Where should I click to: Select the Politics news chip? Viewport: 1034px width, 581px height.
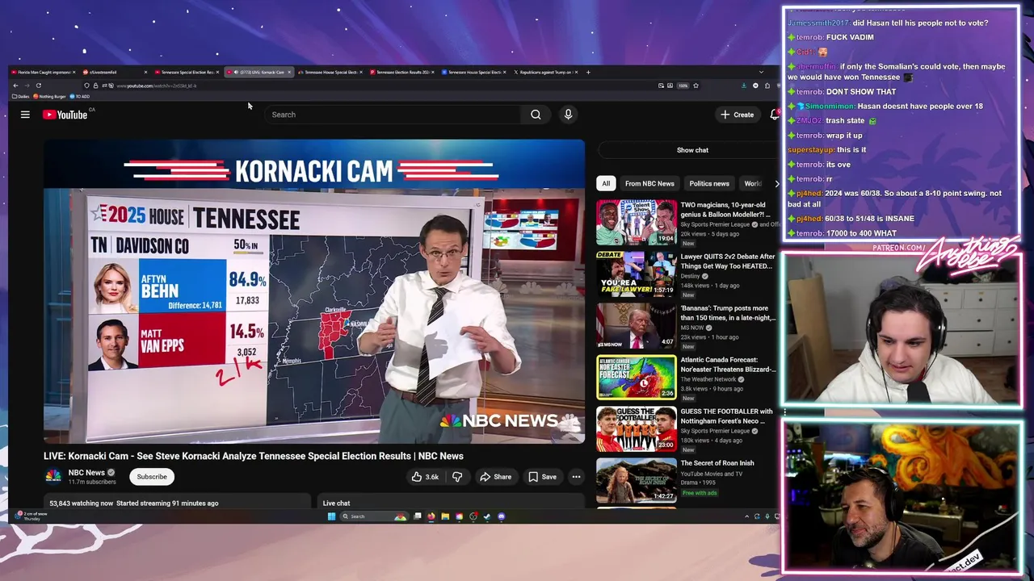coord(709,183)
